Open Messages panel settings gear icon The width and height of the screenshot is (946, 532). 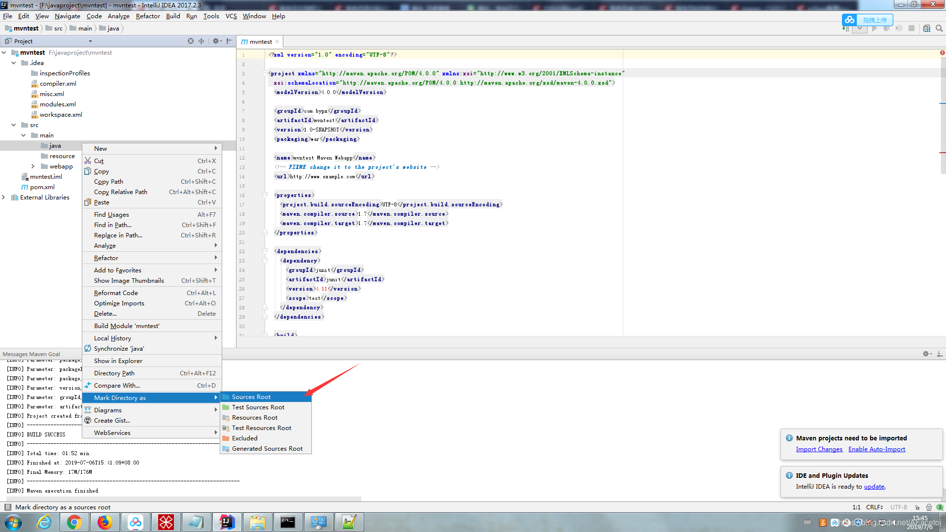pyautogui.click(x=926, y=354)
